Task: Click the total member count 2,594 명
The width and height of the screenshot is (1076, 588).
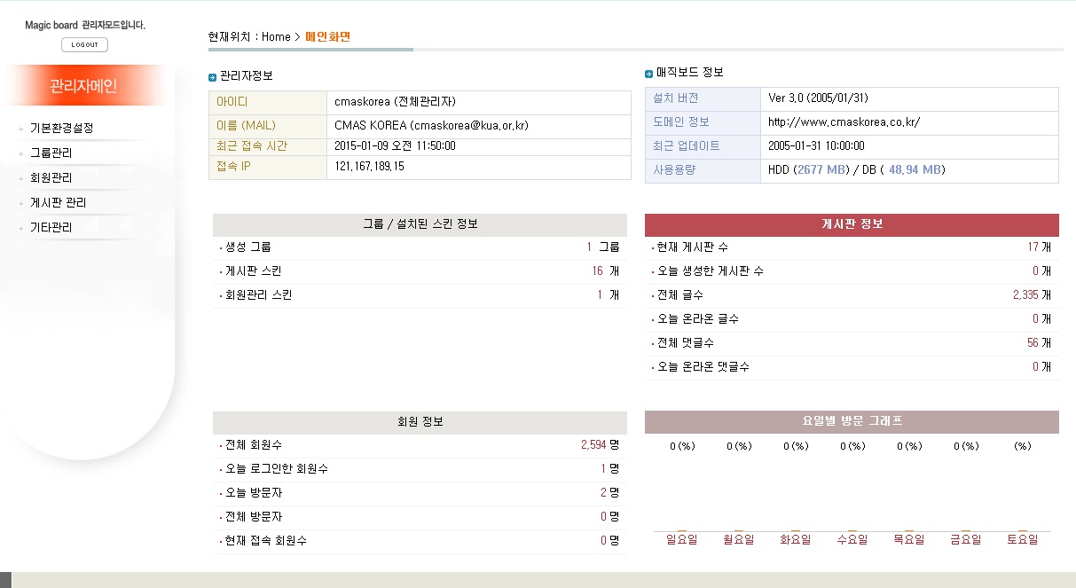Action: pos(595,444)
